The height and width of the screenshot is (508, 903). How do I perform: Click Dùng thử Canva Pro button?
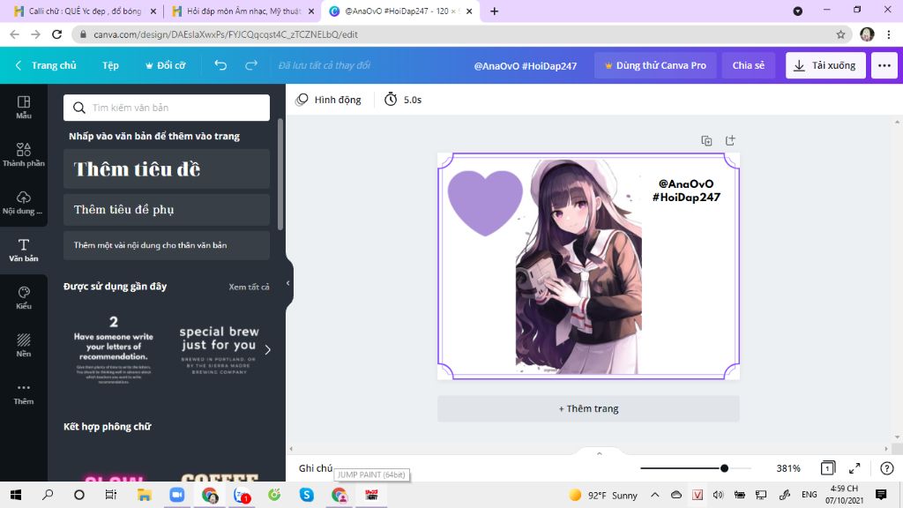click(655, 65)
